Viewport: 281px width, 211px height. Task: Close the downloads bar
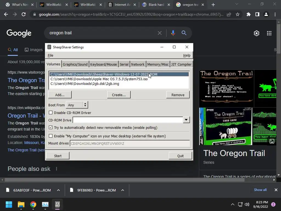(x=276, y=190)
